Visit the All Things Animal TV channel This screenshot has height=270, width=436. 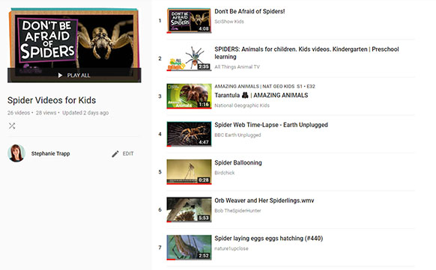pos(237,67)
